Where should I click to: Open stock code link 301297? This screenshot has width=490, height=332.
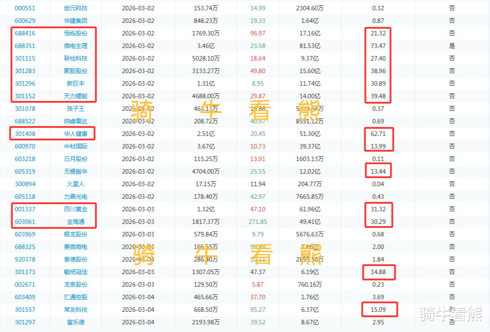coord(25,322)
